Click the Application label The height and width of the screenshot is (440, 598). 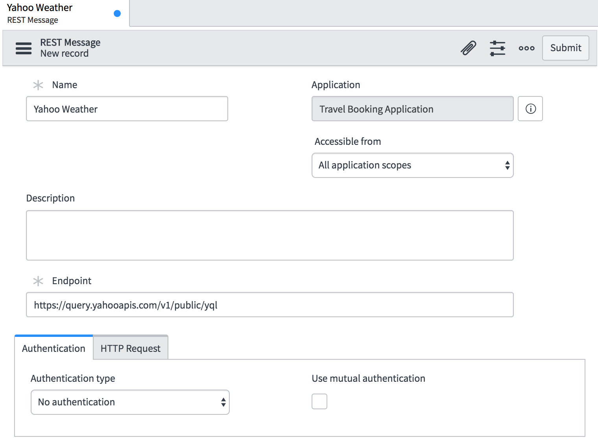click(336, 85)
